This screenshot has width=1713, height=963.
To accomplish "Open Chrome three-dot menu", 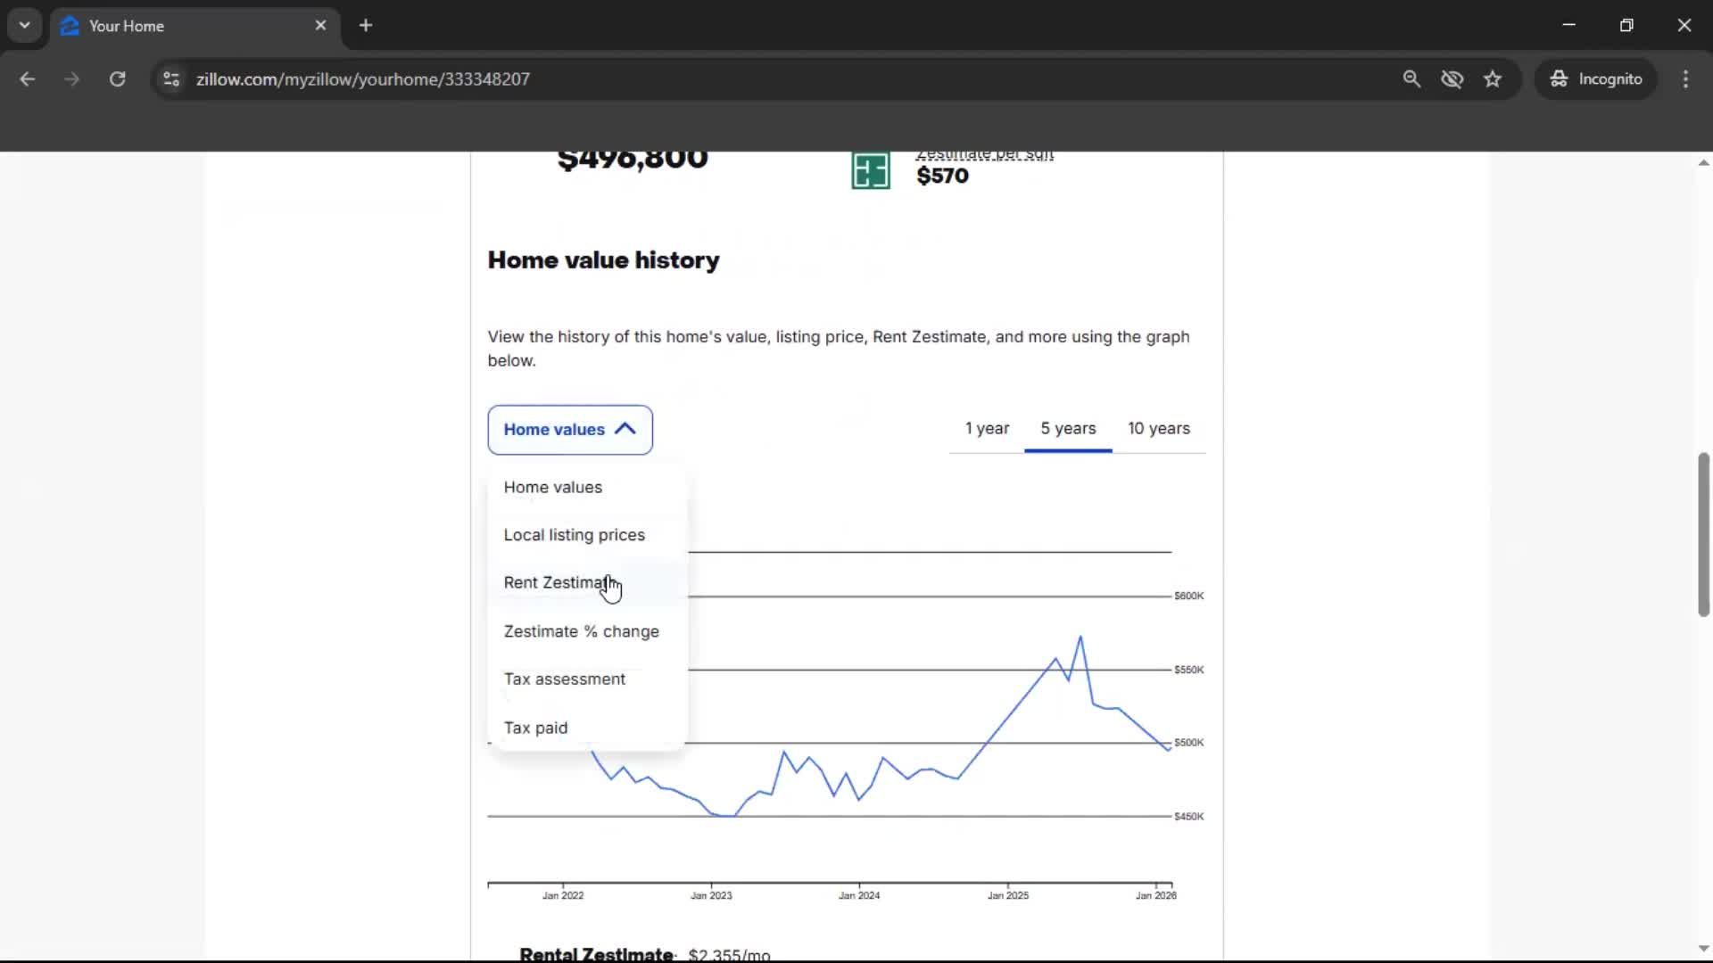I will 1685,79.
